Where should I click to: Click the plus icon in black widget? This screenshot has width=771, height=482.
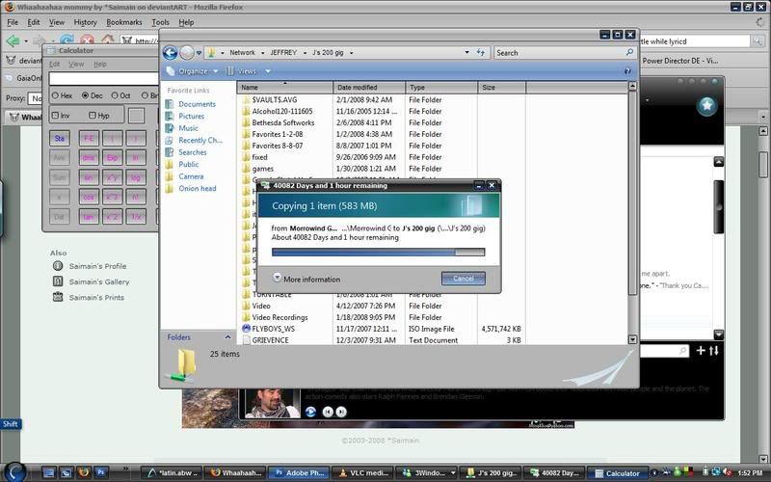701,350
